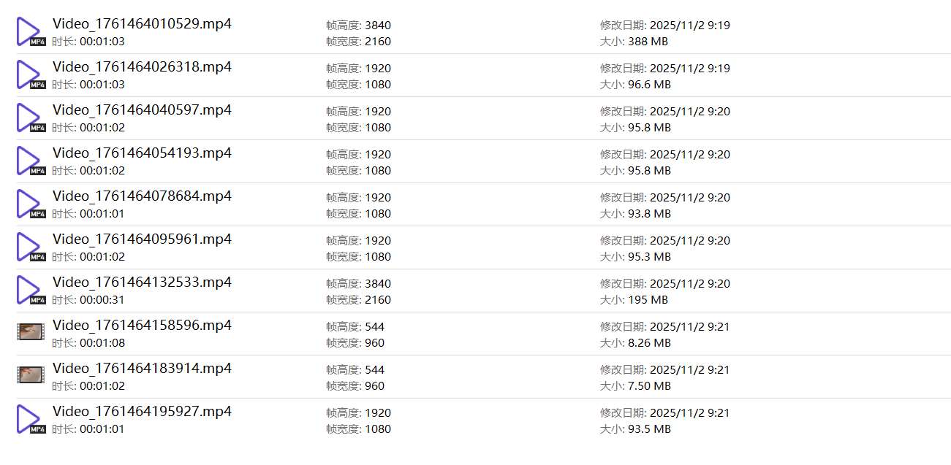Click MP4 icon for Video_1761464010529.mp4
The image size is (951, 465).
30,32
